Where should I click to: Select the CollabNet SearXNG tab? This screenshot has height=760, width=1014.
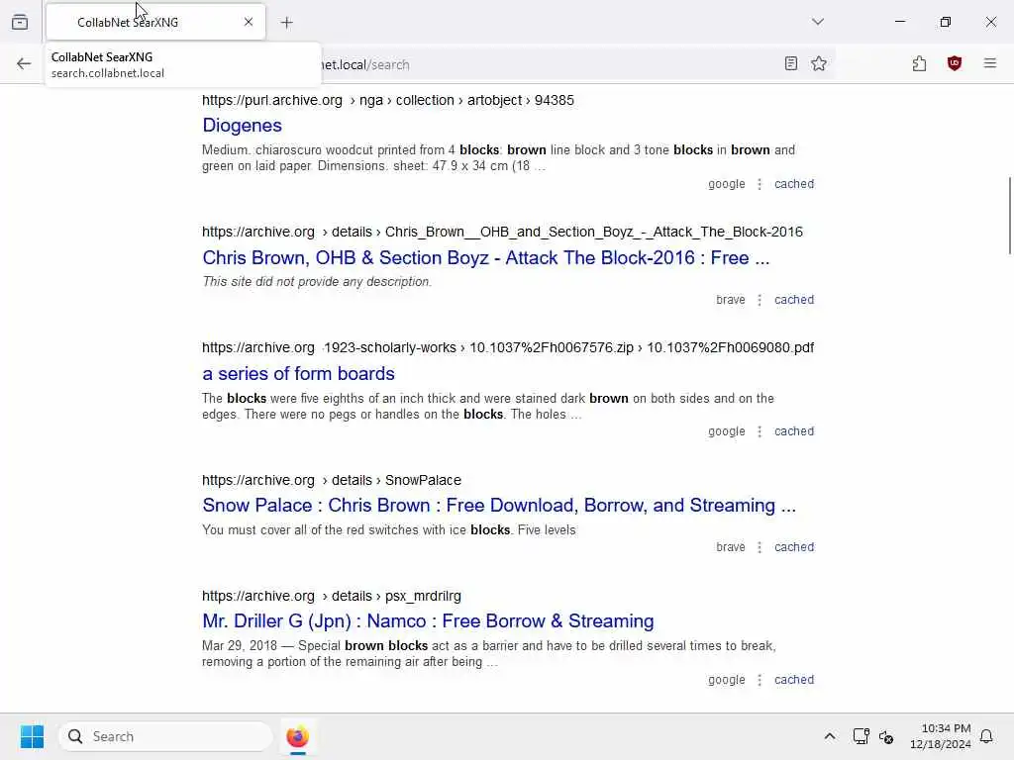[155, 22]
